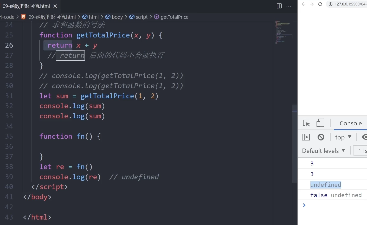This screenshot has height=225, width=367.
Task: Focus the console prompt input
Action: [336, 205]
